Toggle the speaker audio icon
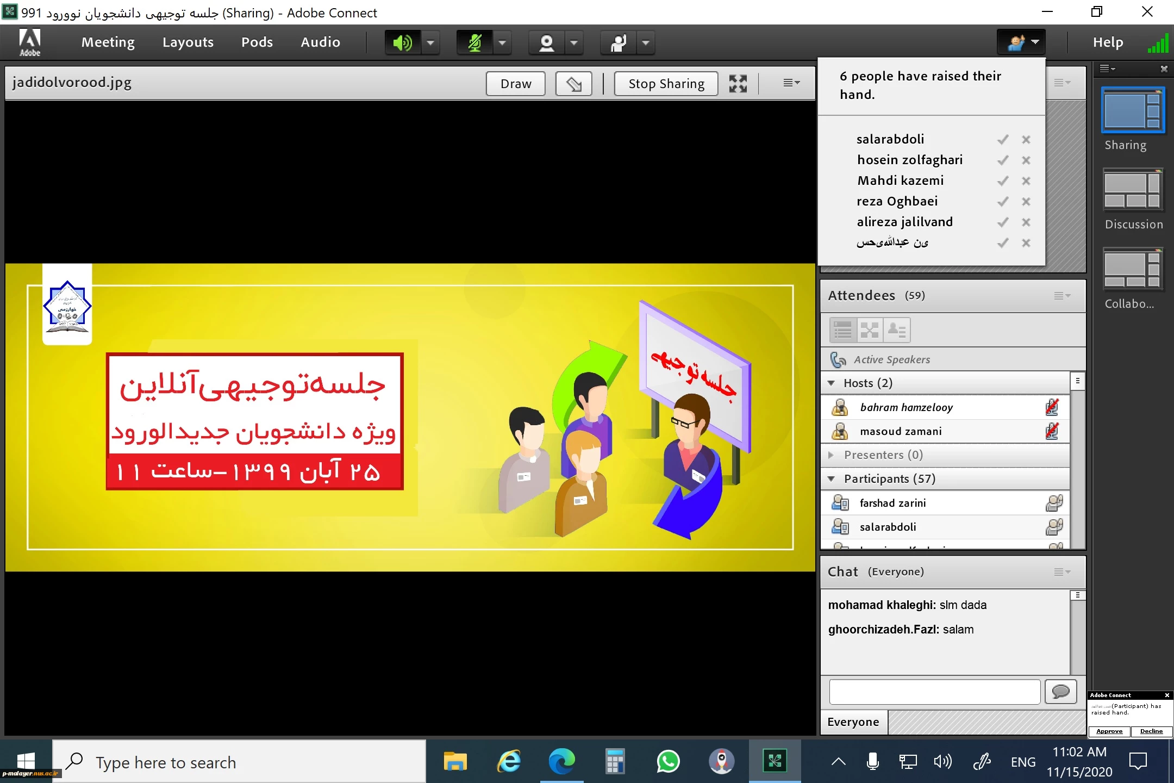1174x783 pixels. pos(403,42)
